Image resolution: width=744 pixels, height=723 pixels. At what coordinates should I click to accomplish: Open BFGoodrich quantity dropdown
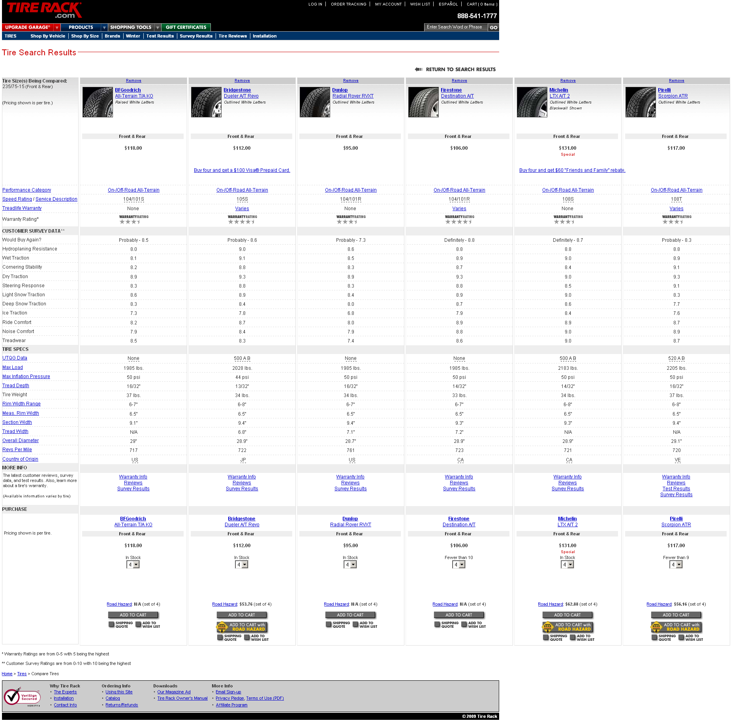coord(133,565)
